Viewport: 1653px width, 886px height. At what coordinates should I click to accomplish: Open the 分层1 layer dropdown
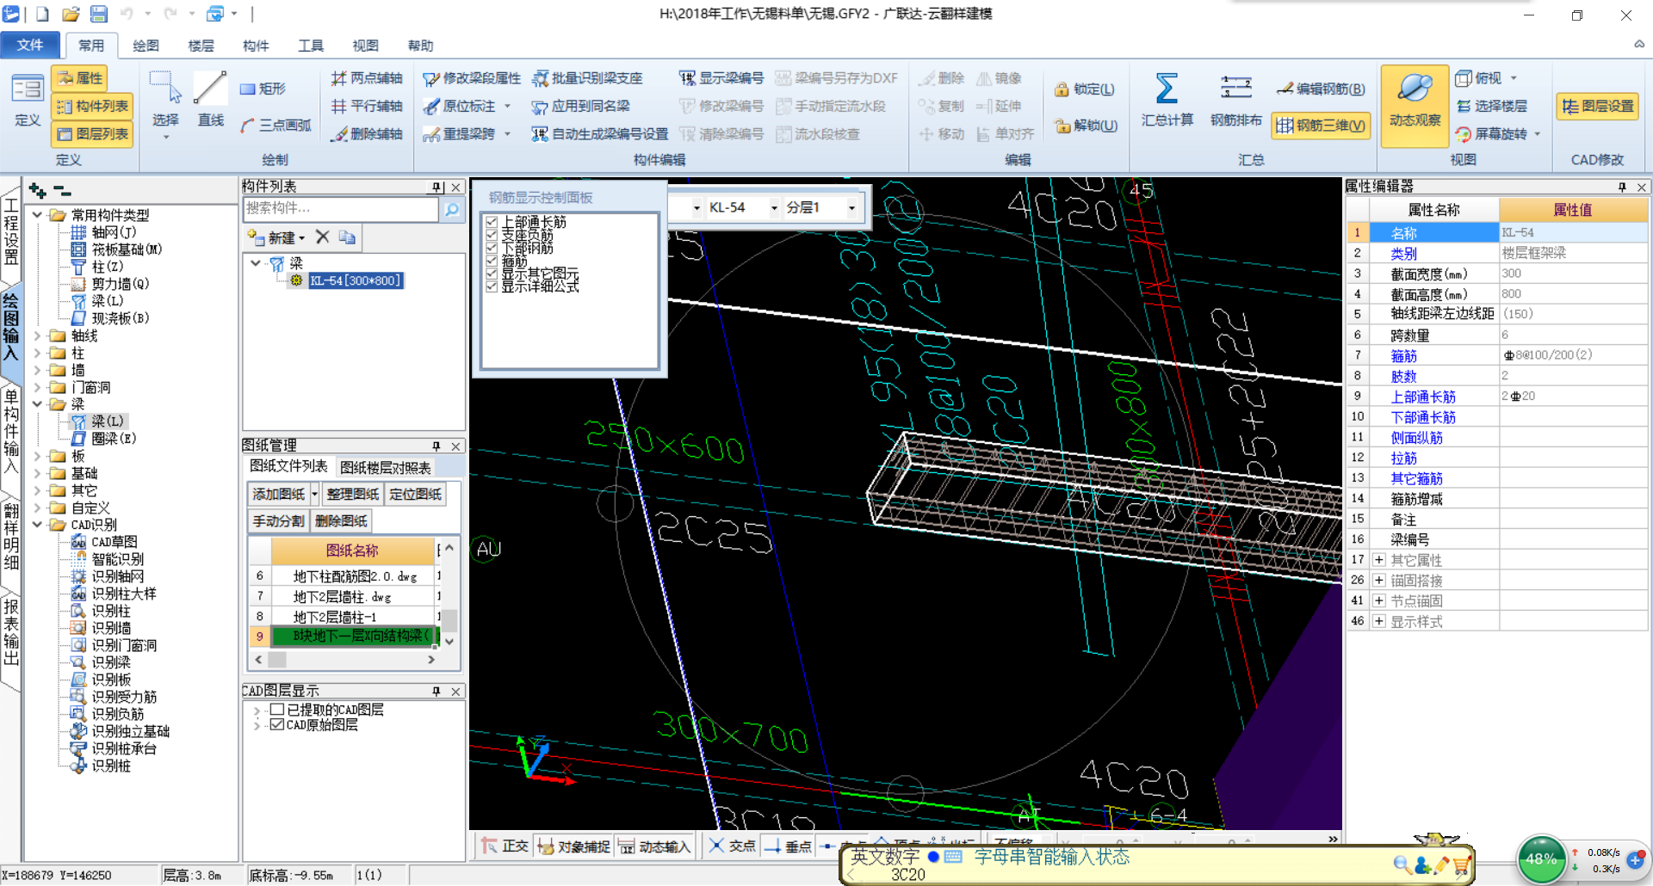[851, 207]
